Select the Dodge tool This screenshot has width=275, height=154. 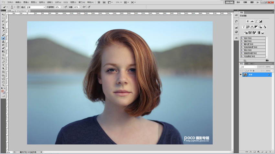(x=3, y=58)
